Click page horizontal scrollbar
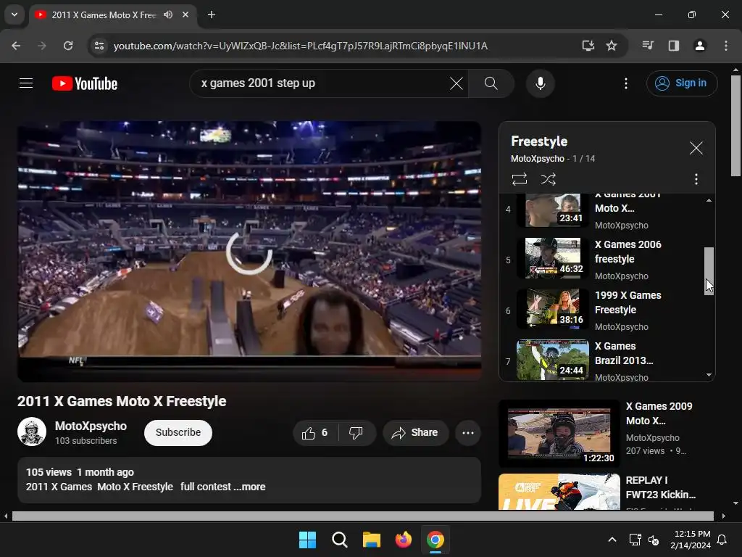Image resolution: width=742 pixels, height=557 pixels. (362, 516)
